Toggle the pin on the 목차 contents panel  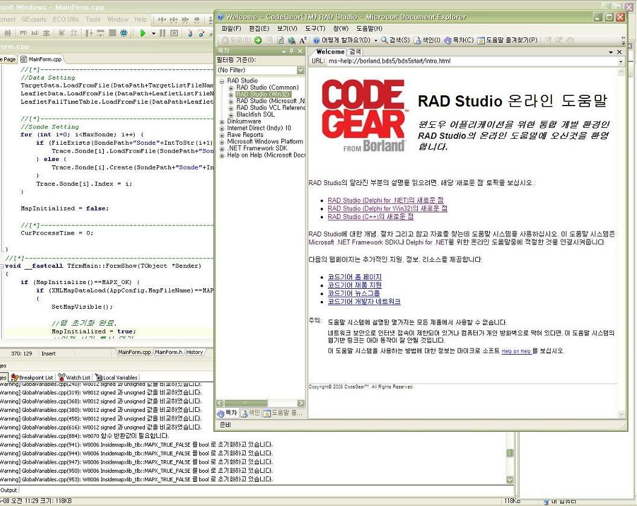[292, 51]
